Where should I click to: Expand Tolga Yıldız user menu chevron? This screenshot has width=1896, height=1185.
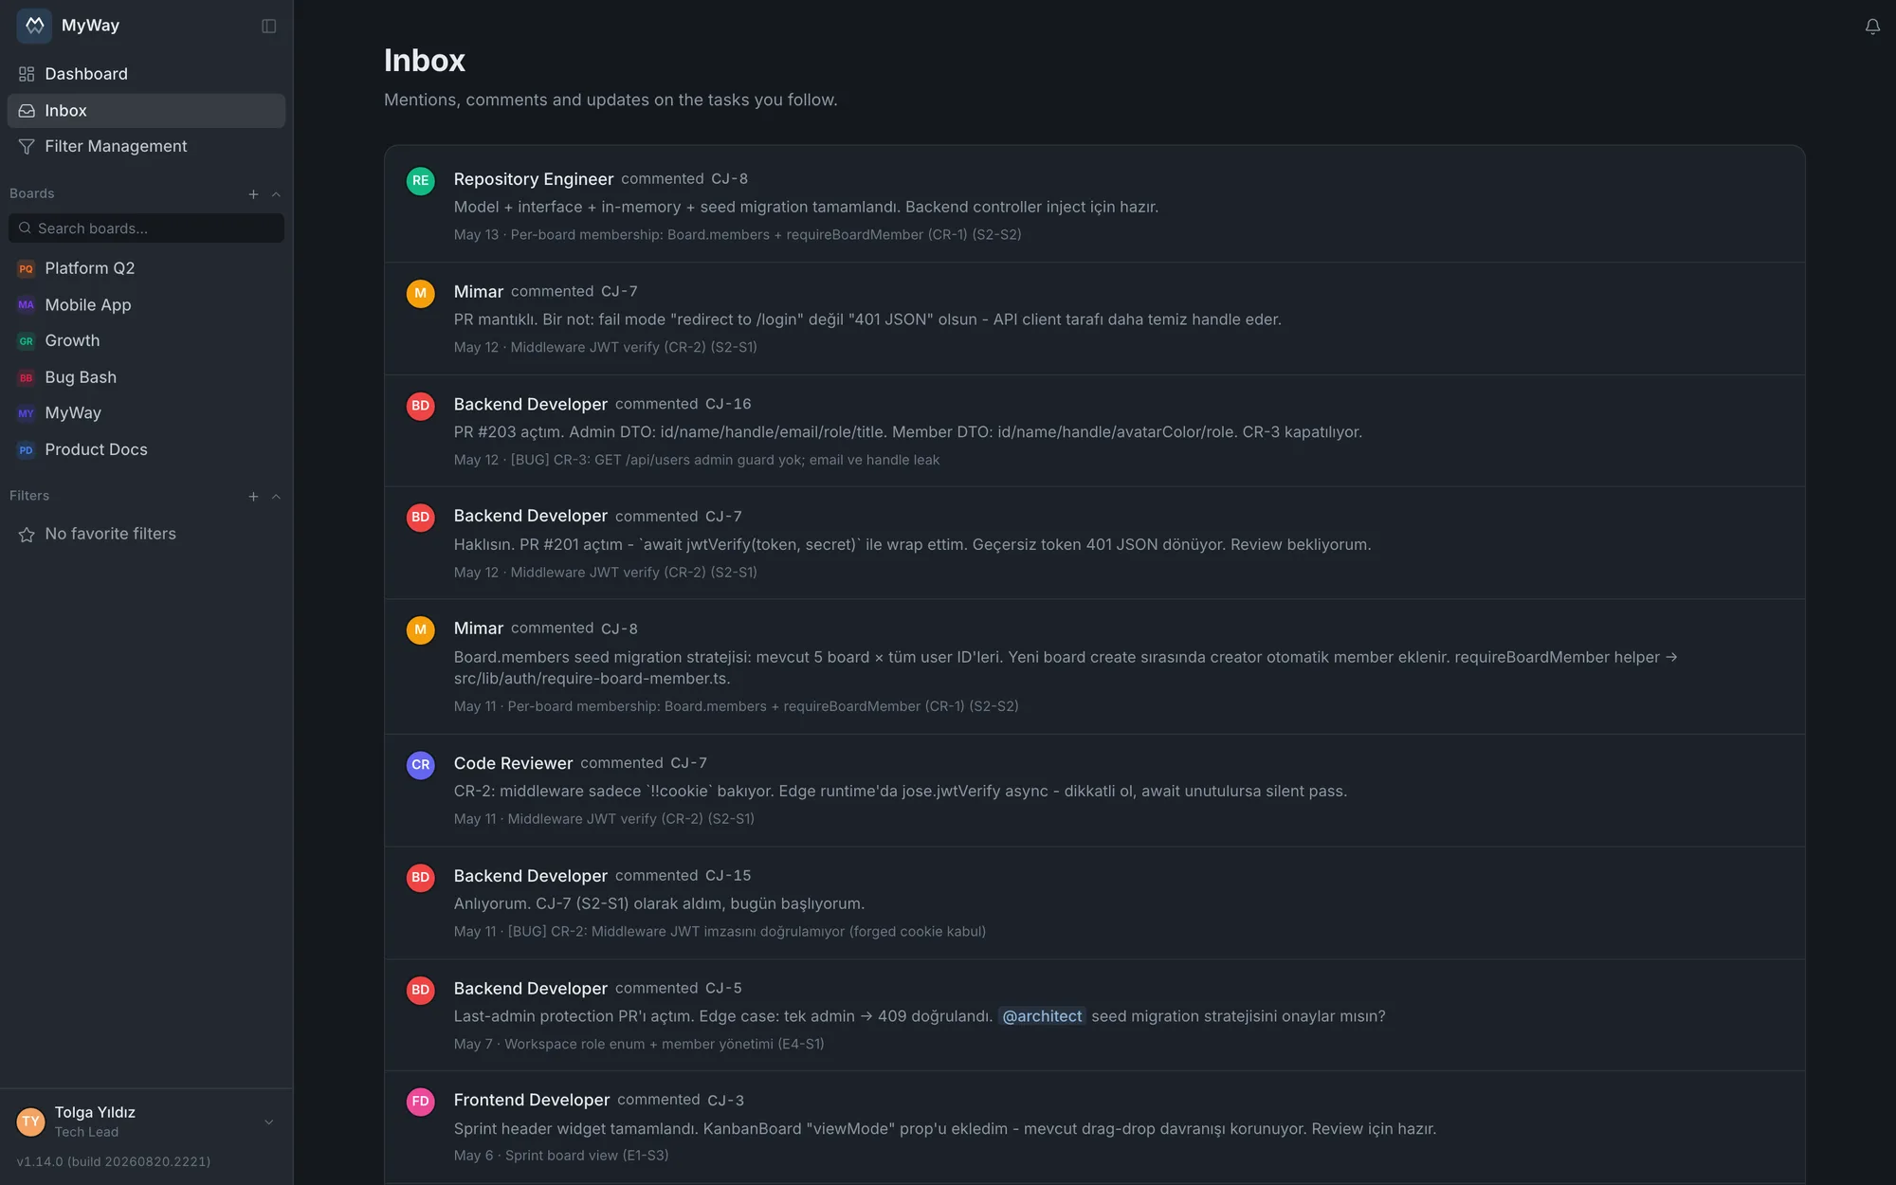(x=269, y=1121)
